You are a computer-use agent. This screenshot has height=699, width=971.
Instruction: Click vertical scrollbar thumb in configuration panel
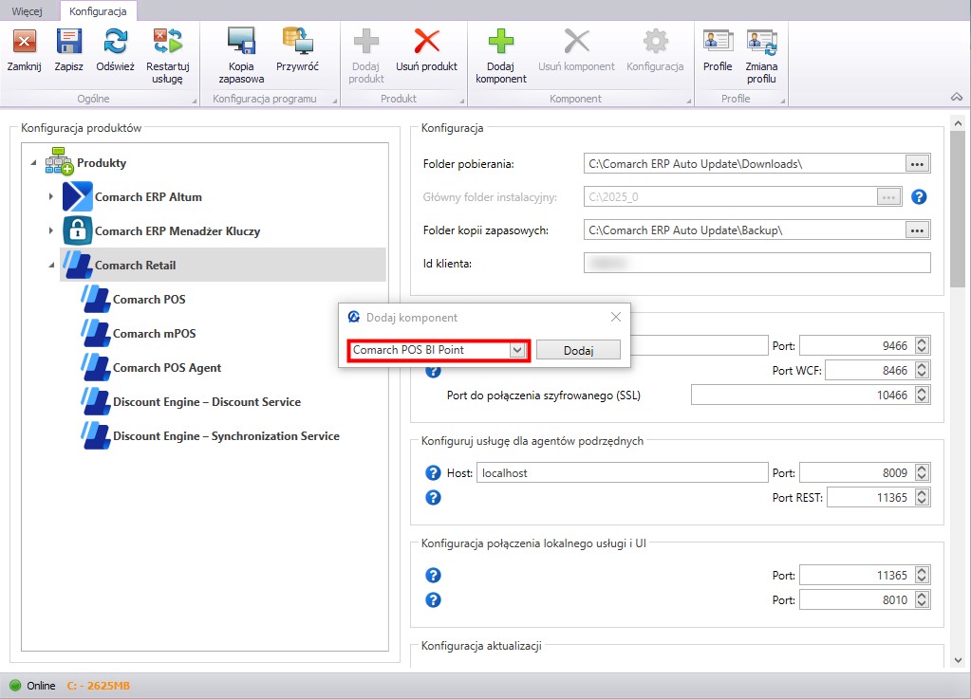(958, 209)
